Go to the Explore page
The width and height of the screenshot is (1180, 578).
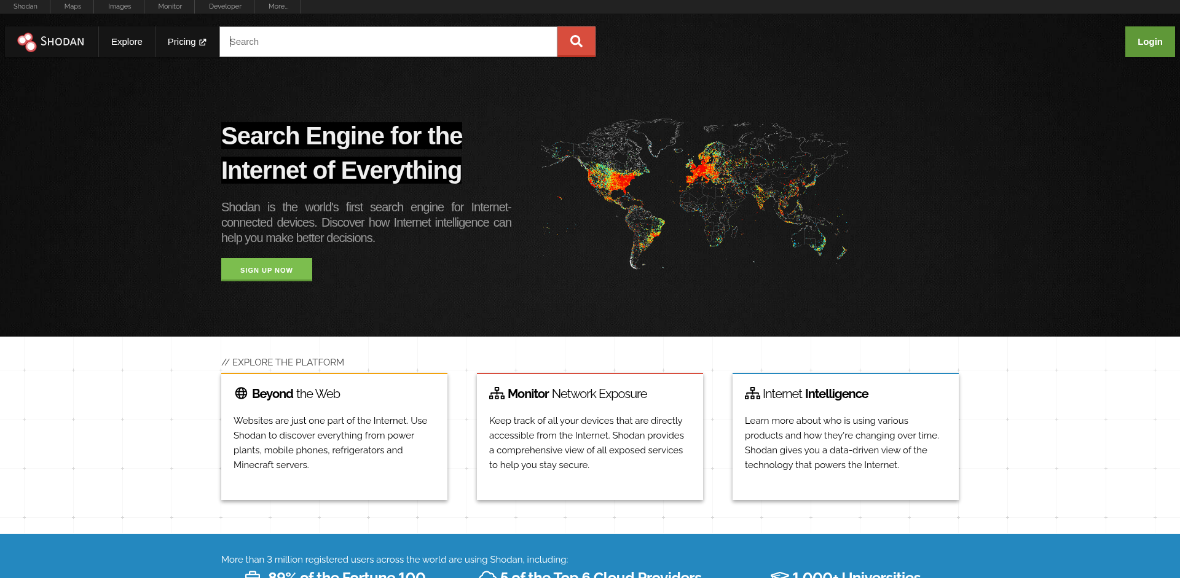pos(127,42)
